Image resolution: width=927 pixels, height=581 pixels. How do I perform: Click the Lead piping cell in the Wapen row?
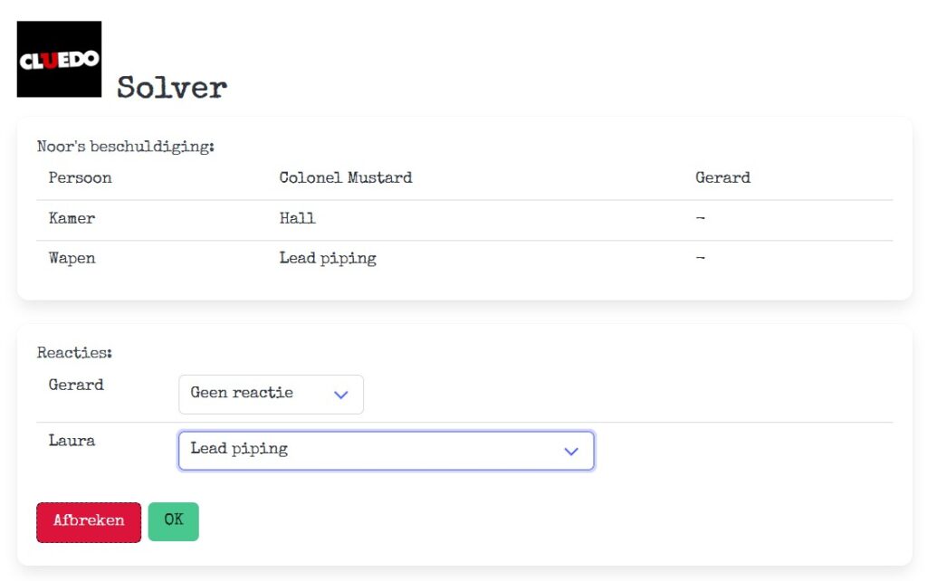coord(327,258)
